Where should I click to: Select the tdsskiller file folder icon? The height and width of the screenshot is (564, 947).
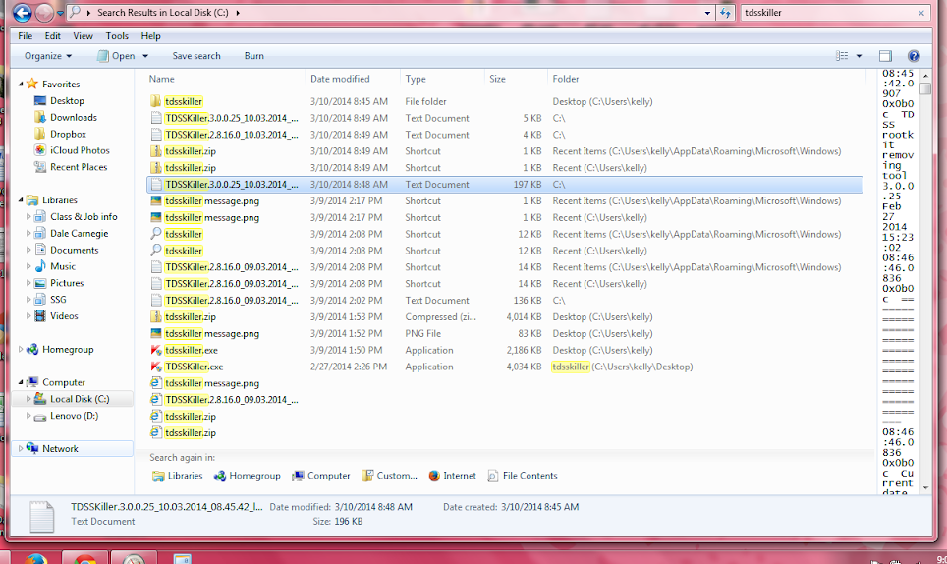point(156,101)
